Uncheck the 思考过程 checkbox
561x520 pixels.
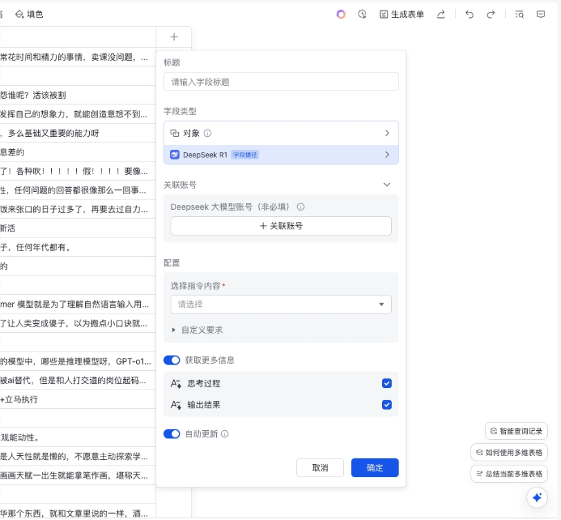pos(387,383)
